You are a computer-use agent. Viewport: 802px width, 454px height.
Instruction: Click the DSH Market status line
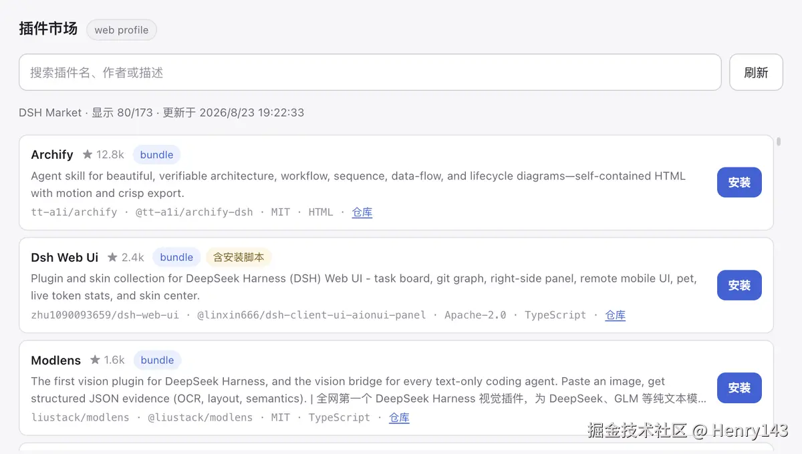point(161,112)
